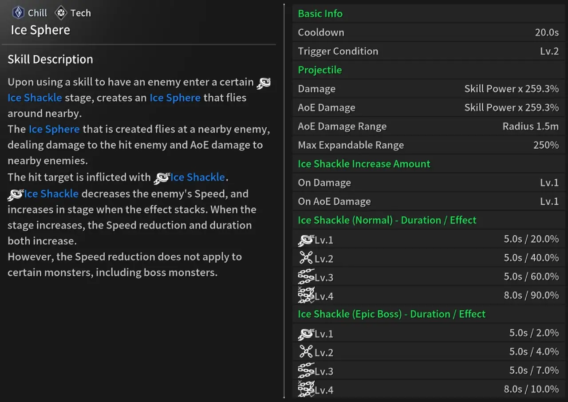Open the Ice Sphere link in the description
The height and width of the screenshot is (402, 568).
click(175, 98)
